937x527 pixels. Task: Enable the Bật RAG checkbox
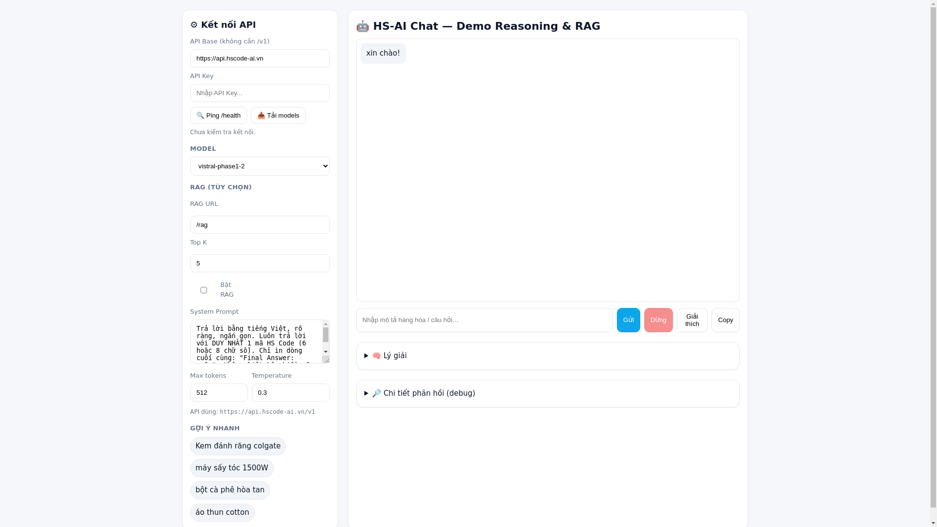tap(204, 290)
